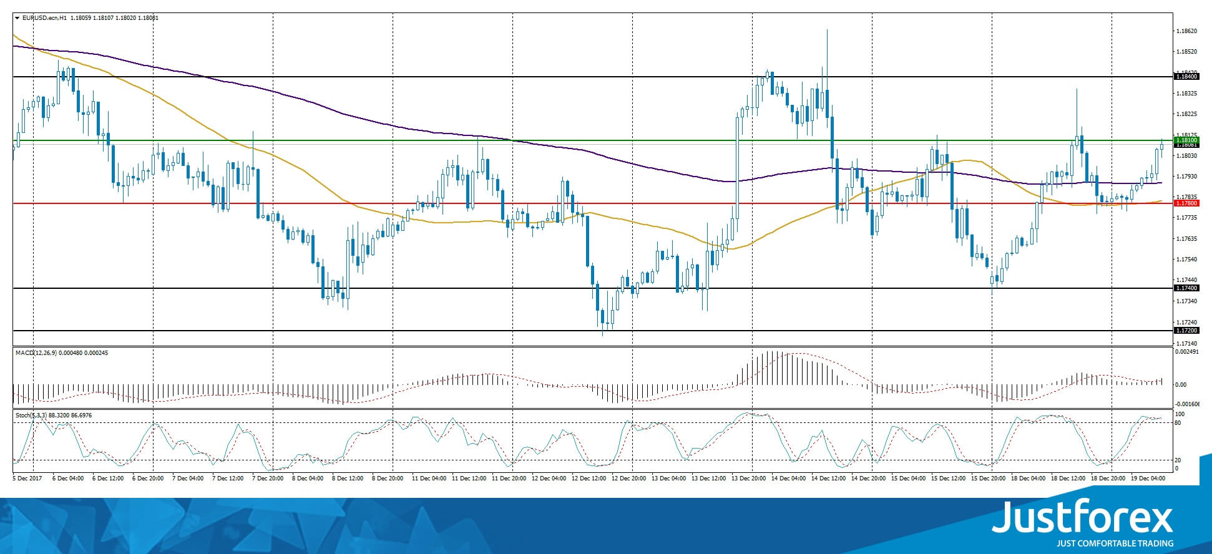The image size is (1212, 554).
Task: Click the 1.17200 black level price tag
Action: 1186,331
